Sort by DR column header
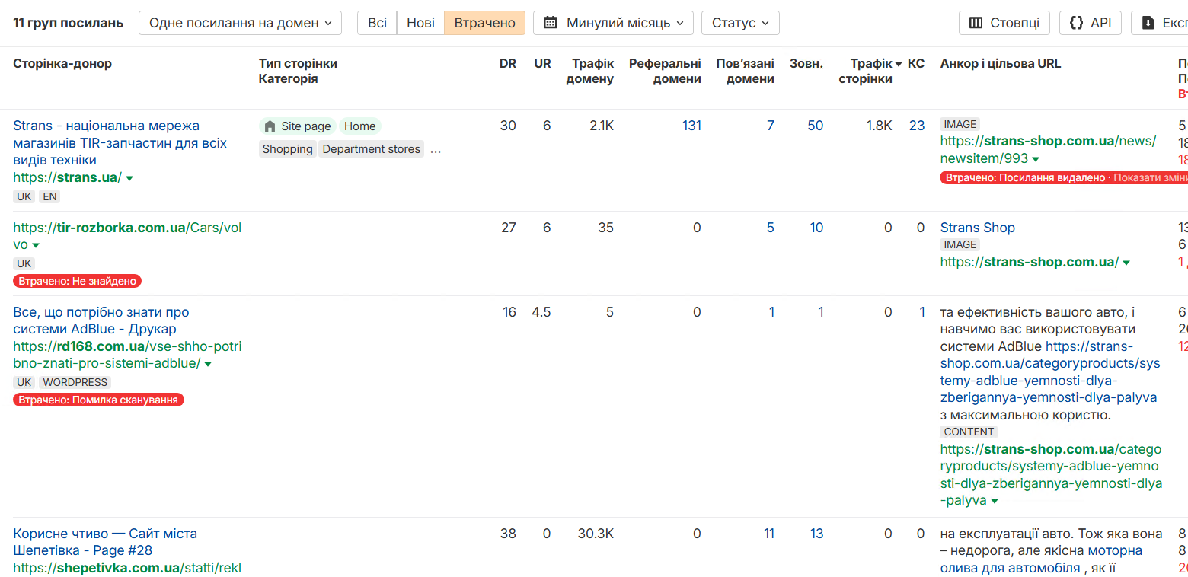The height and width of the screenshot is (577, 1188). coord(507,64)
